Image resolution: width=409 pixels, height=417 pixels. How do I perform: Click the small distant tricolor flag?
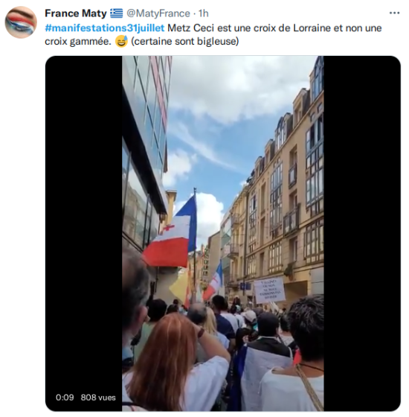point(214,282)
